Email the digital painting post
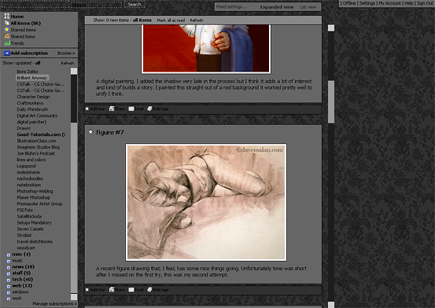 point(136,108)
